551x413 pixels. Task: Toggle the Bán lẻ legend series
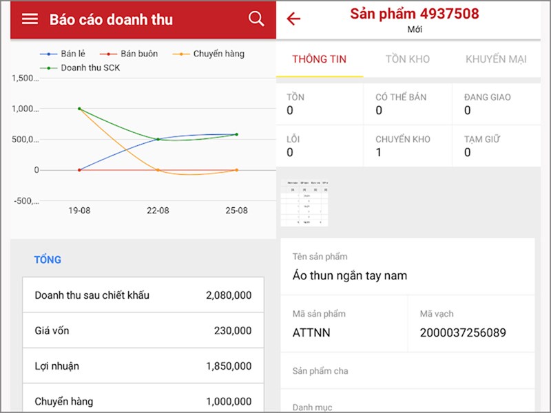63,54
